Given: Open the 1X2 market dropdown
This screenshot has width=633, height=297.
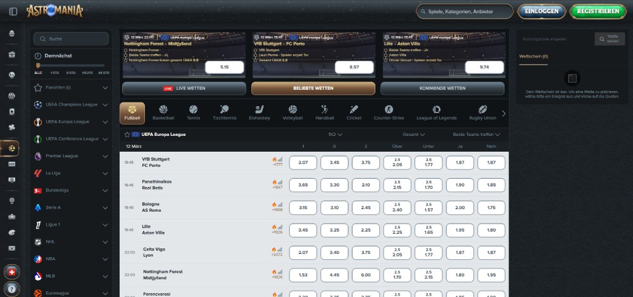Looking at the screenshot, I should 334,135.
